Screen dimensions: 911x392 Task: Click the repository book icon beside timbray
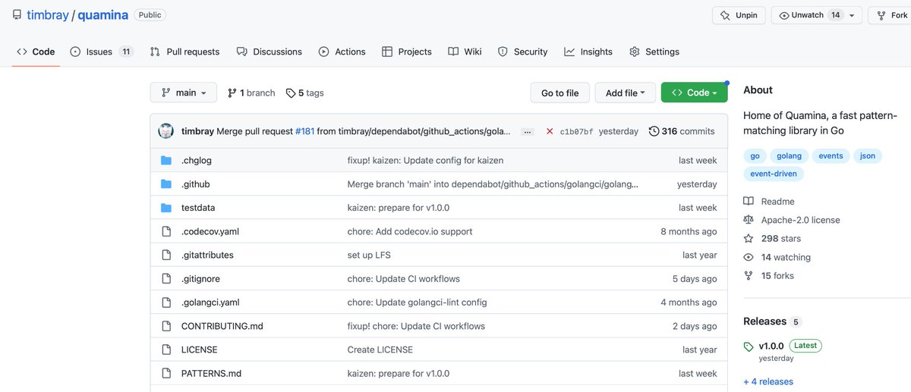pos(17,14)
